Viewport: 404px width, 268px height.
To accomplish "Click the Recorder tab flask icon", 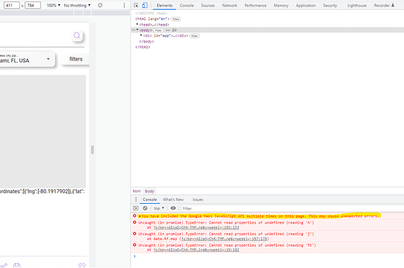I will click(x=393, y=5).
